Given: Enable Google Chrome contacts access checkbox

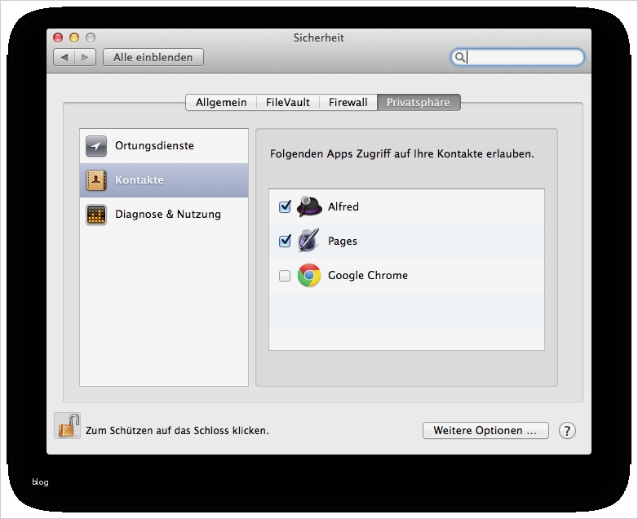Looking at the screenshot, I should [x=285, y=276].
